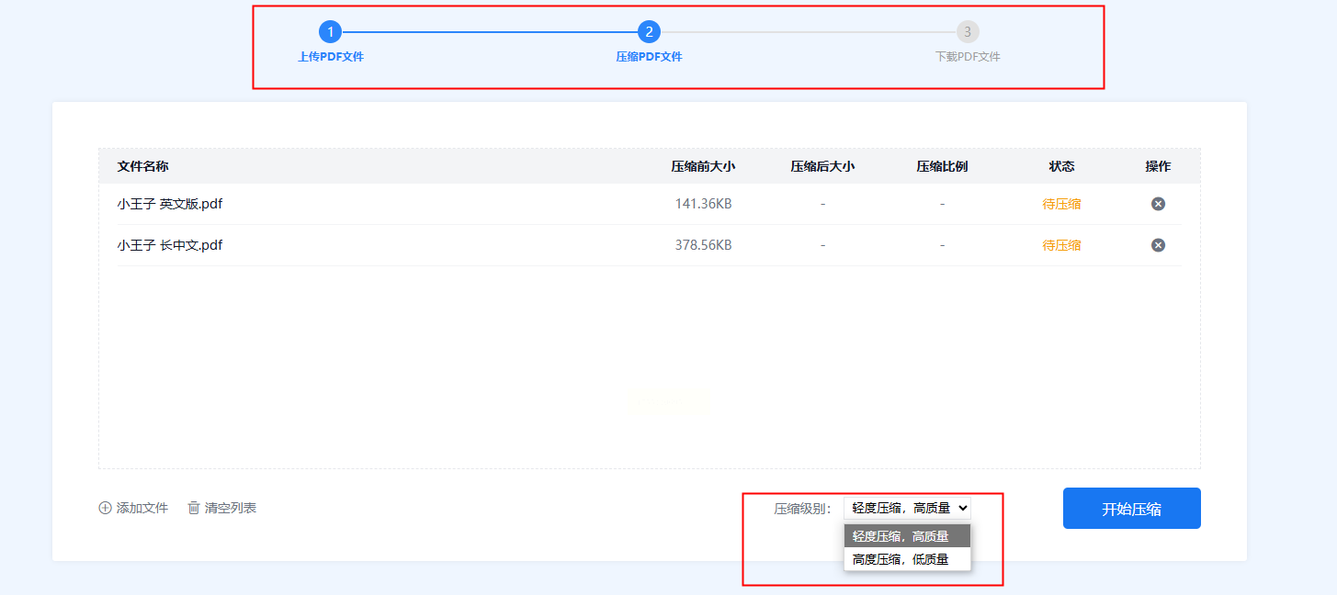Image resolution: width=1337 pixels, height=595 pixels.
Task: Remove 小王子 长中文.pdf with its delete icon
Action: [1158, 245]
